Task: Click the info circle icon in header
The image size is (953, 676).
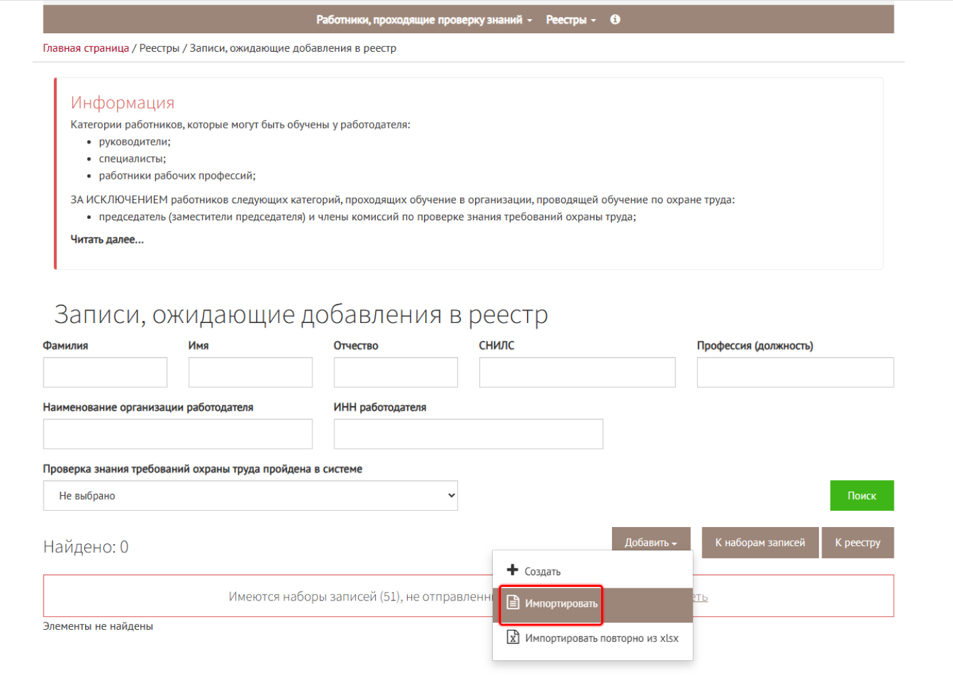Action: [615, 20]
